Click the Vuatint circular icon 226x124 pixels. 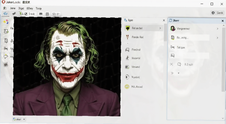[x=127, y=77]
